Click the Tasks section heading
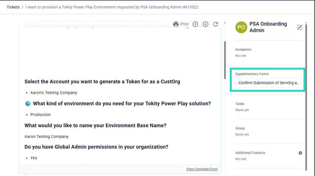Viewport: 315px width, 176px height. [240, 104]
